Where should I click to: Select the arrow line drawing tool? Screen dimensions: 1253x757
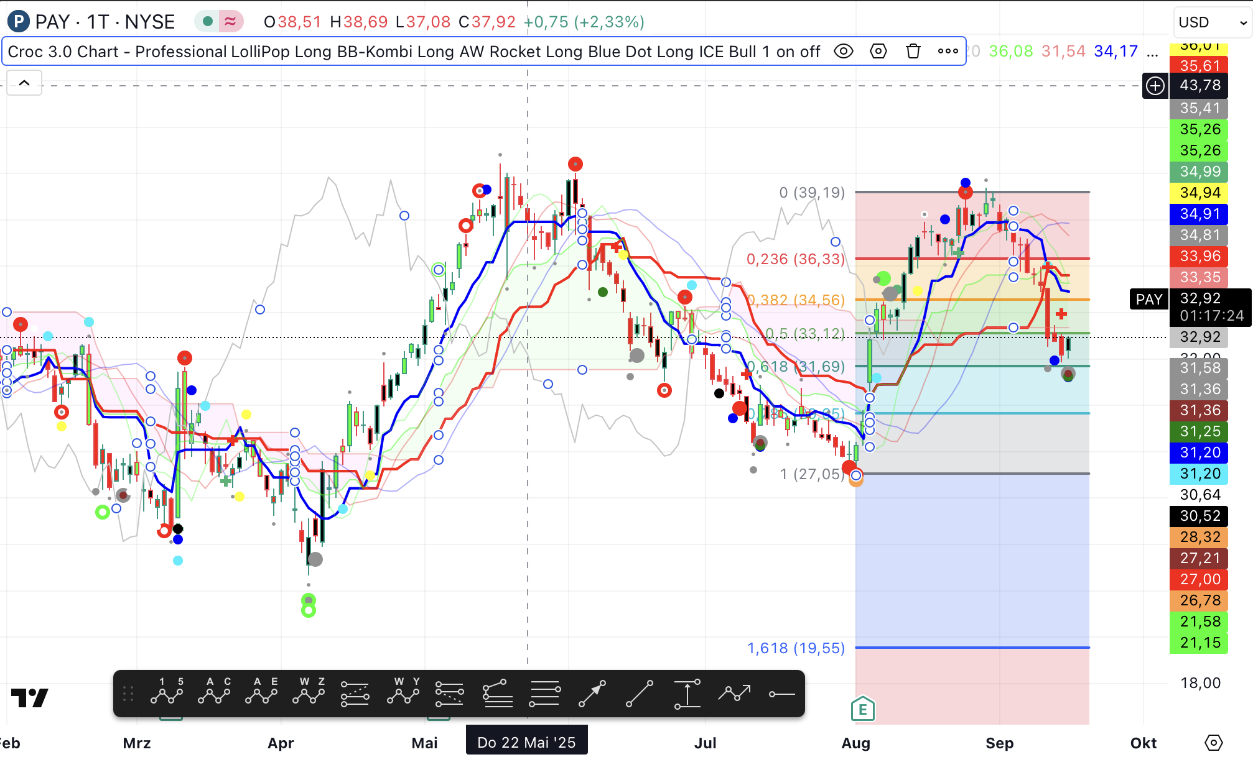[592, 693]
